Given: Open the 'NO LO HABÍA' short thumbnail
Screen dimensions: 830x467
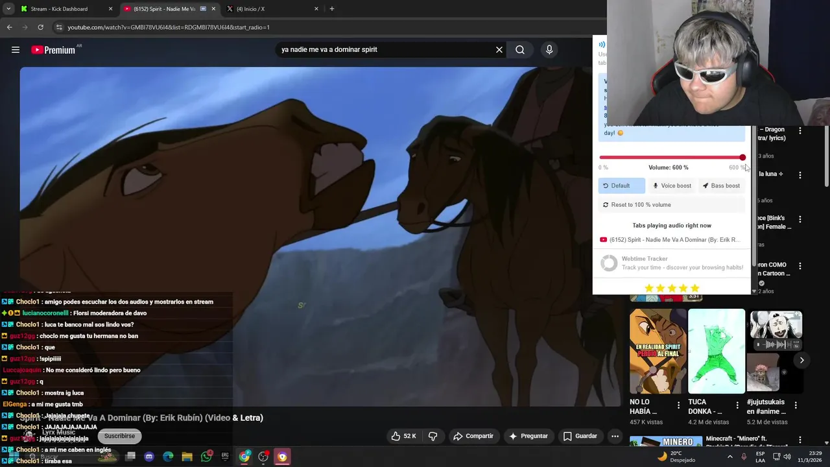Looking at the screenshot, I should tap(658, 352).
